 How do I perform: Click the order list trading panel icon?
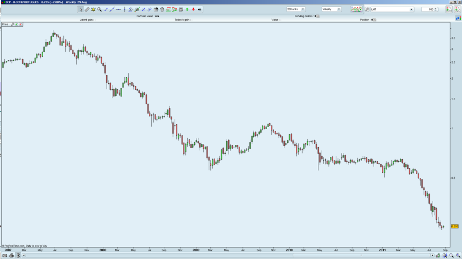449,10
